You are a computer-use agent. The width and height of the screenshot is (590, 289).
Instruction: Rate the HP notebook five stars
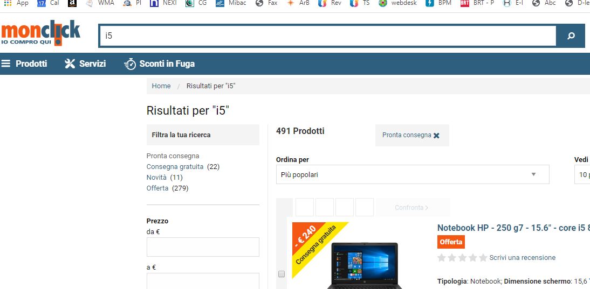pos(483,258)
